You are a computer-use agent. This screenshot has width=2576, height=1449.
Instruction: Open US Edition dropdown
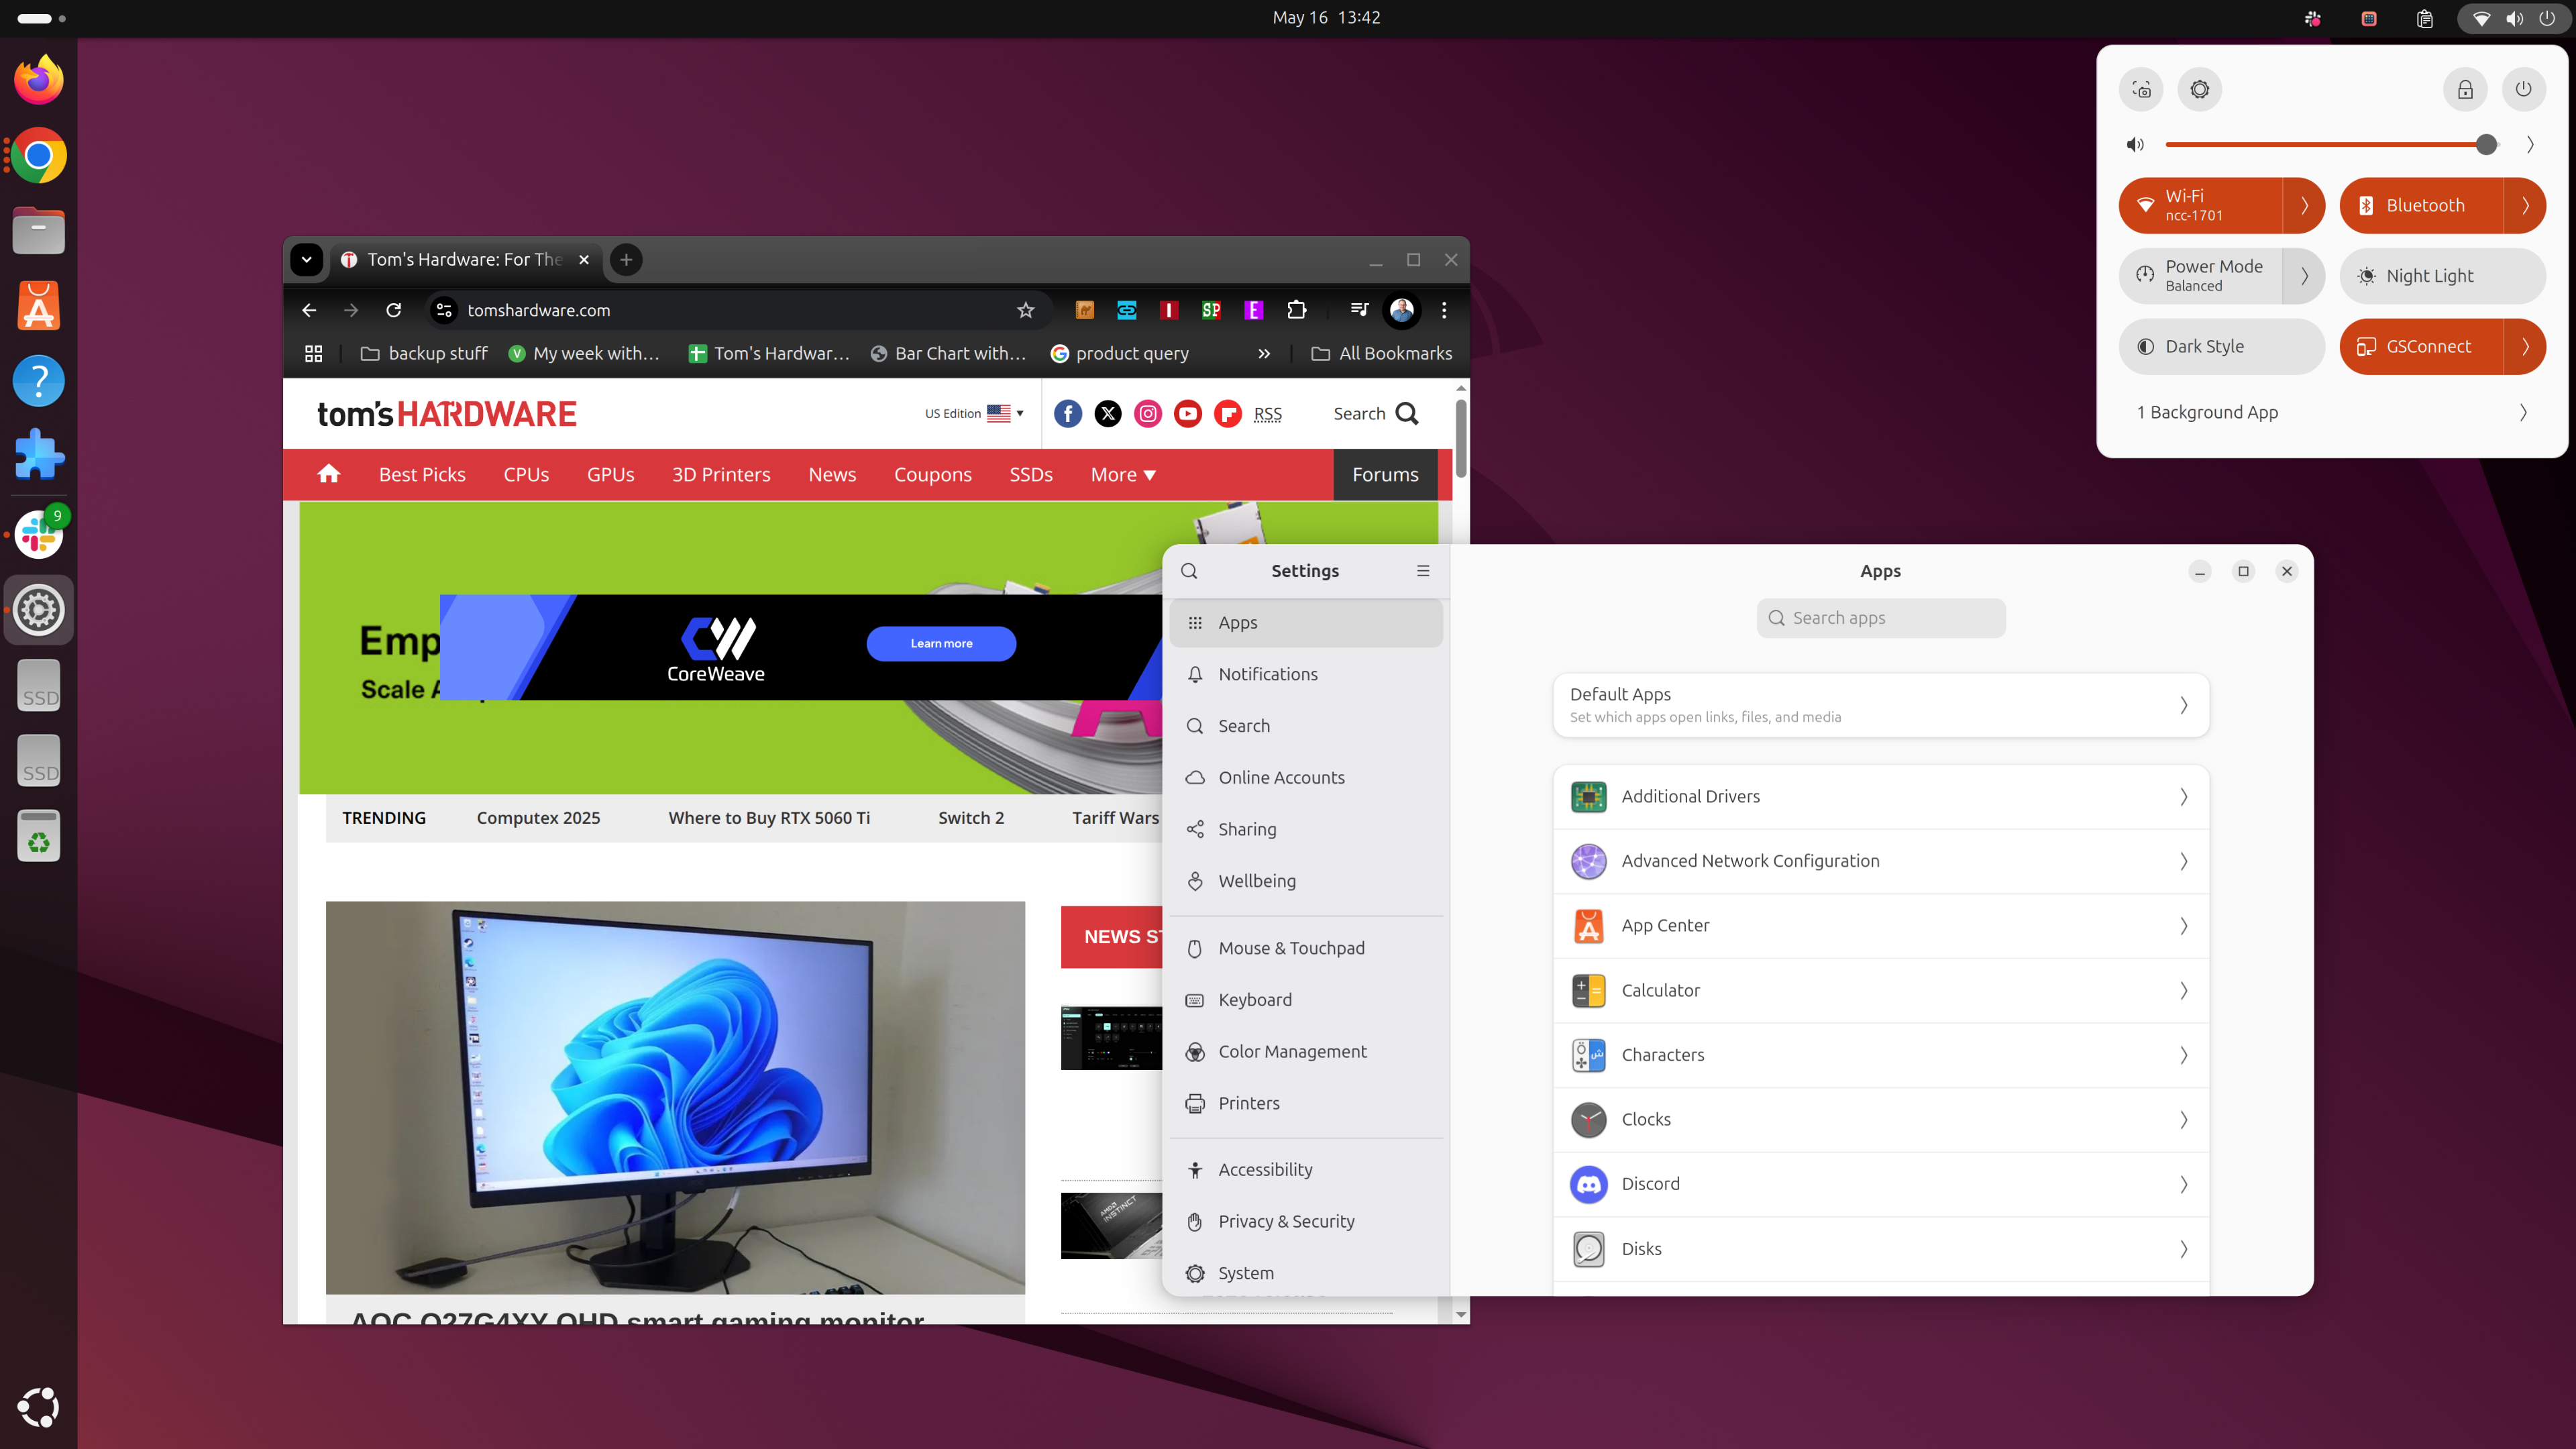click(974, 413)
